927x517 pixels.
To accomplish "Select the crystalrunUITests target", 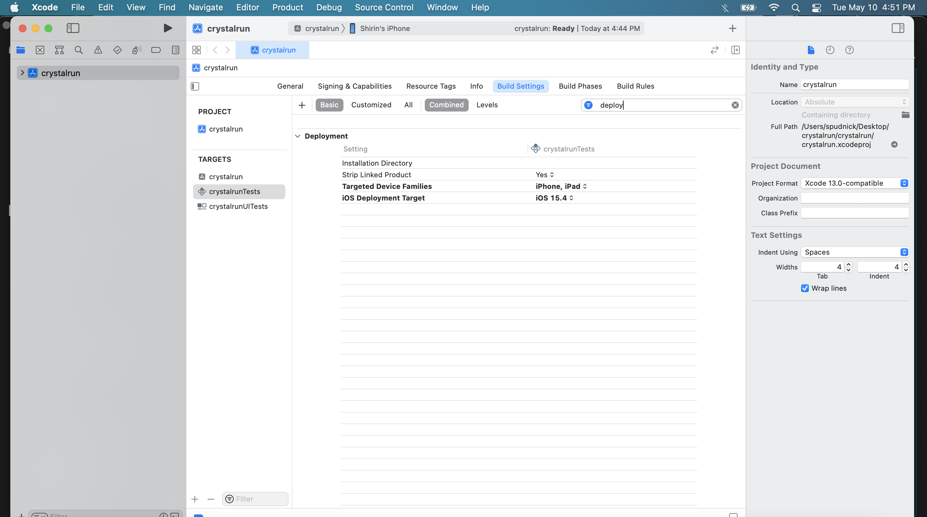I will [x=238, y=206].
